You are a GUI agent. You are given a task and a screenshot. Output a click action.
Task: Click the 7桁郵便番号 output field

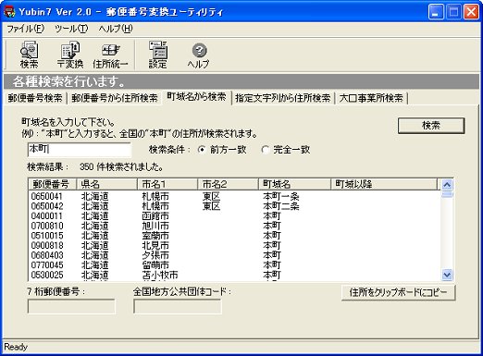pyautogui.click(x=71, y=306)
